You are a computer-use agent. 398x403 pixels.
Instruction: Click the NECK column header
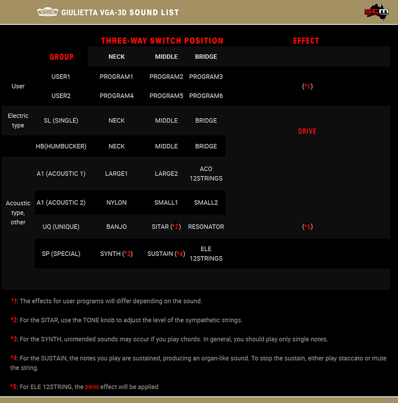(116, 57)
